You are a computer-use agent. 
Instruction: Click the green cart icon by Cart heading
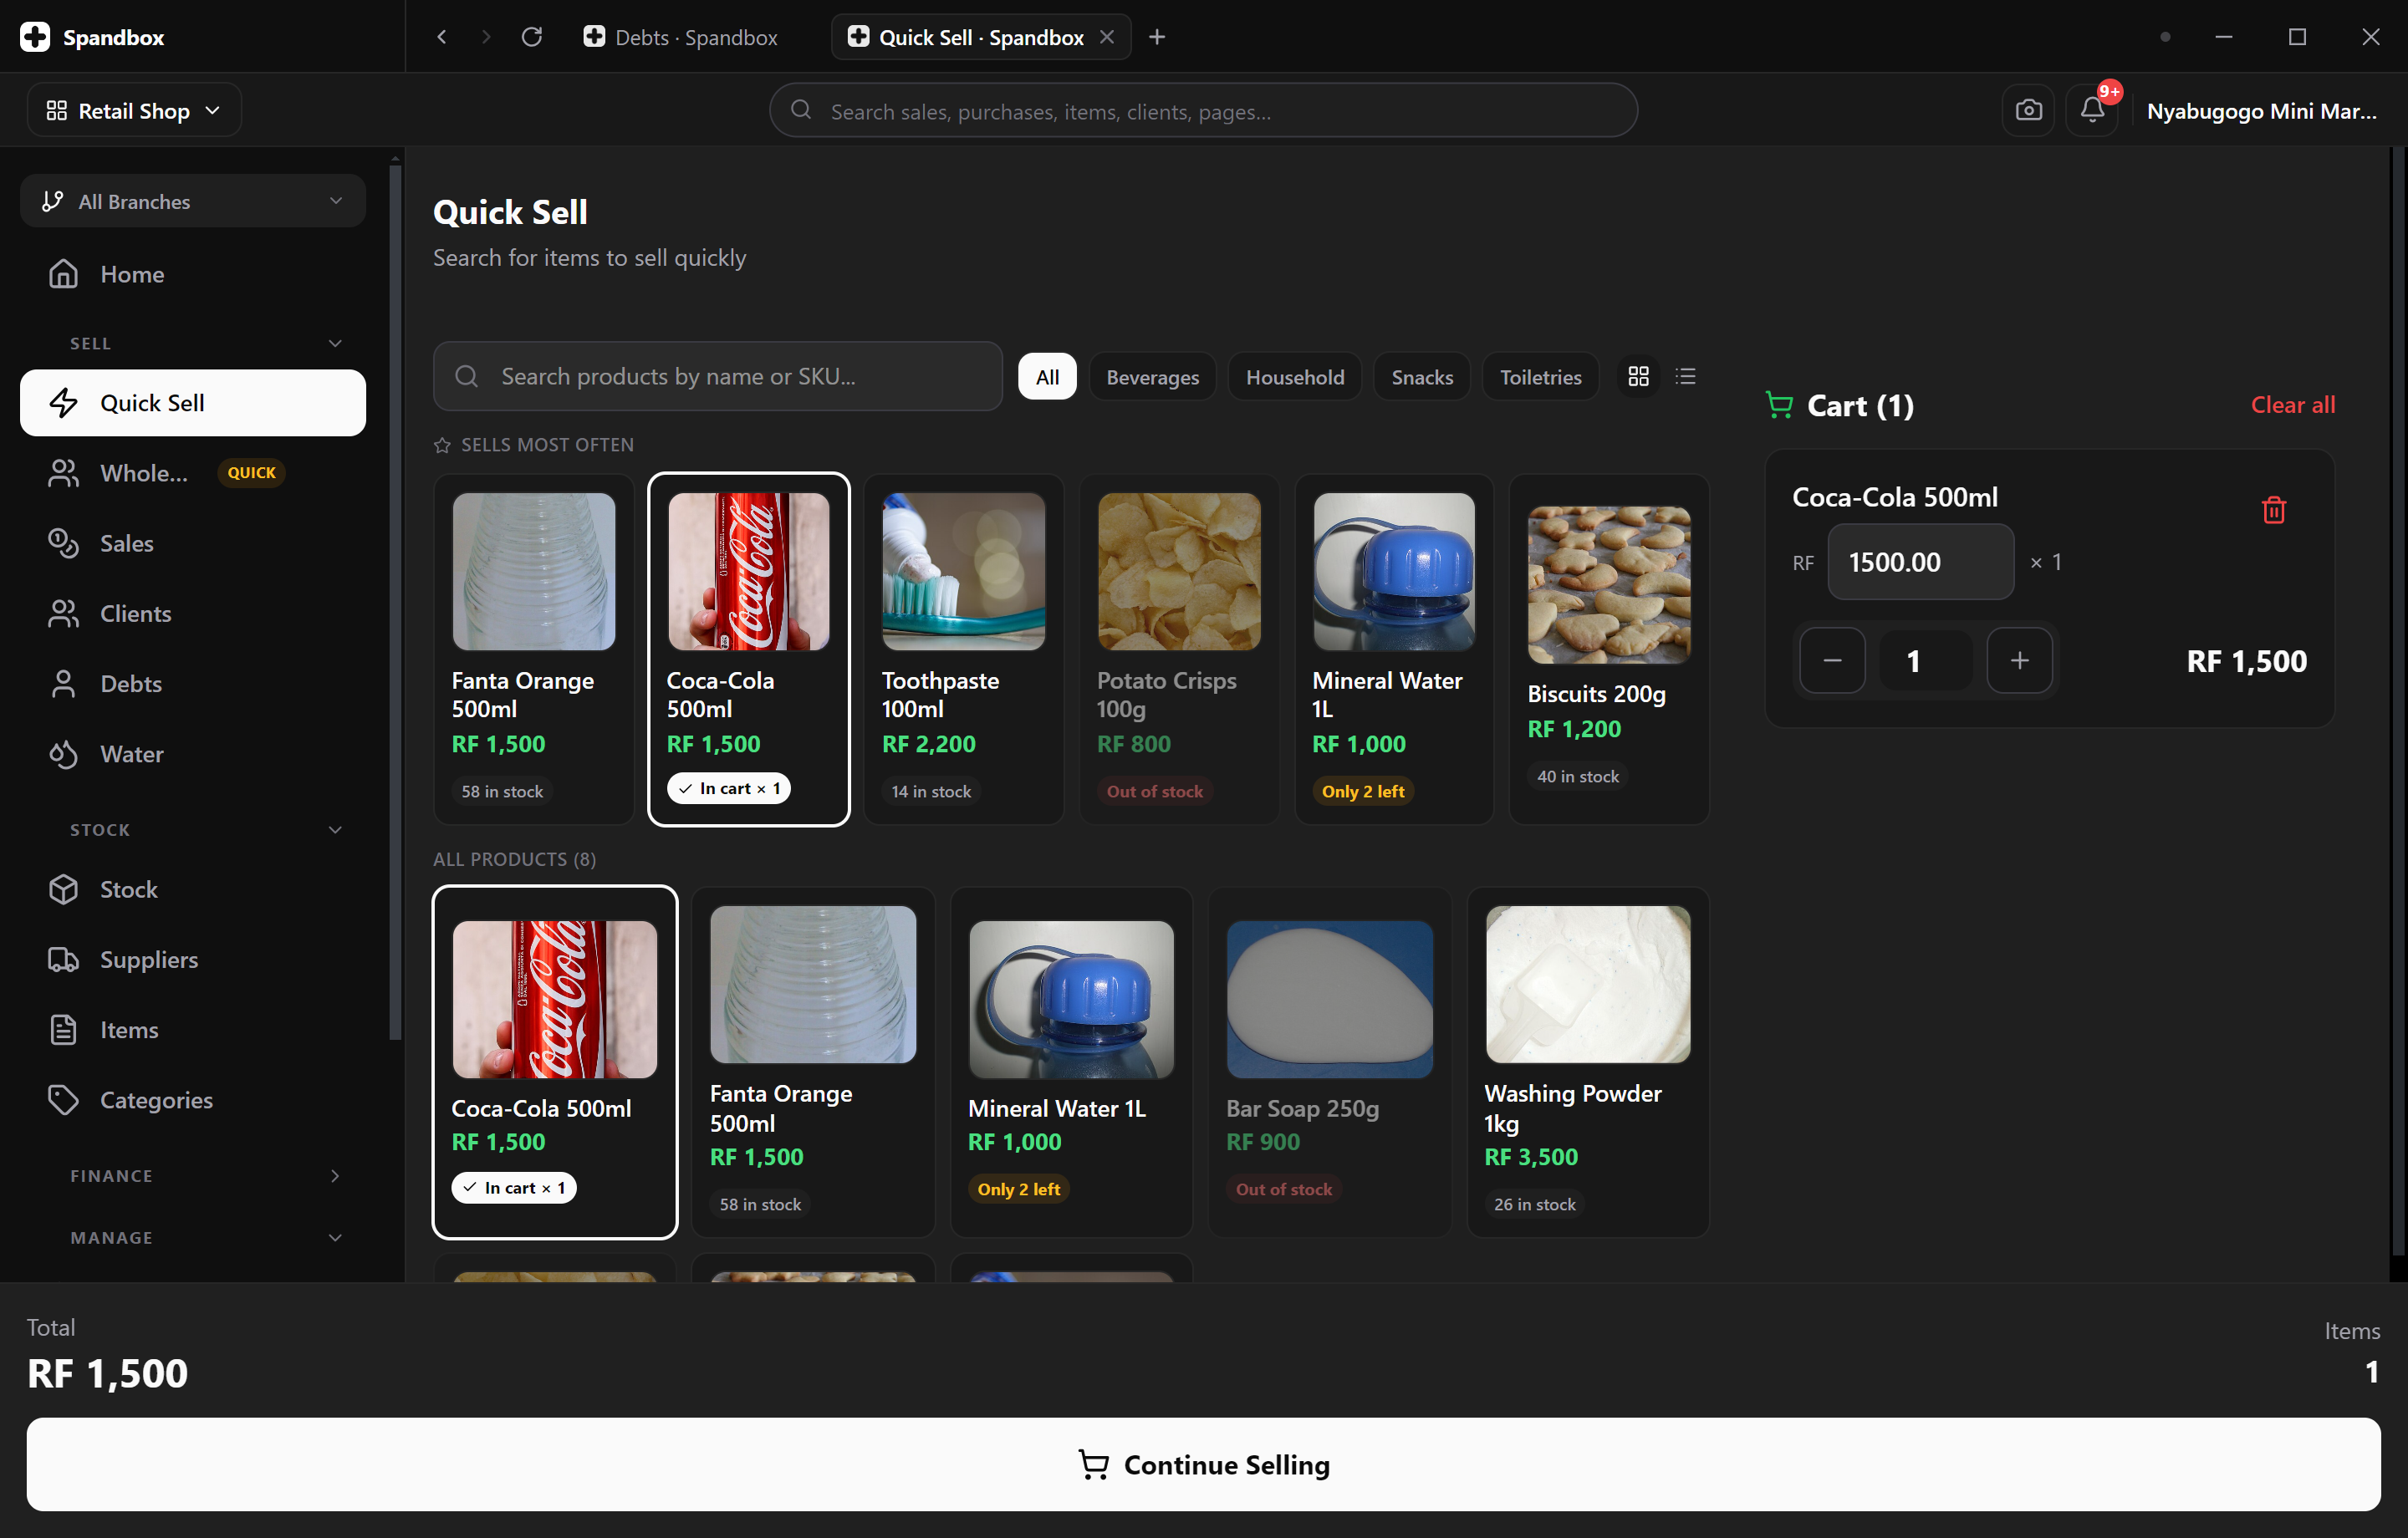click(1779, 405)
